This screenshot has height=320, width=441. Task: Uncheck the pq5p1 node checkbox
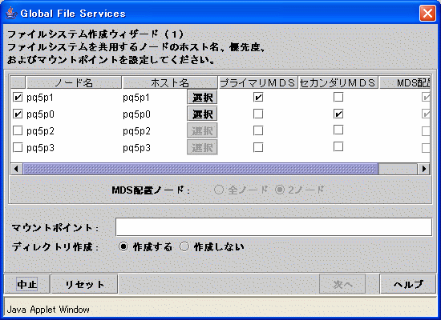(x=18, y=98)
